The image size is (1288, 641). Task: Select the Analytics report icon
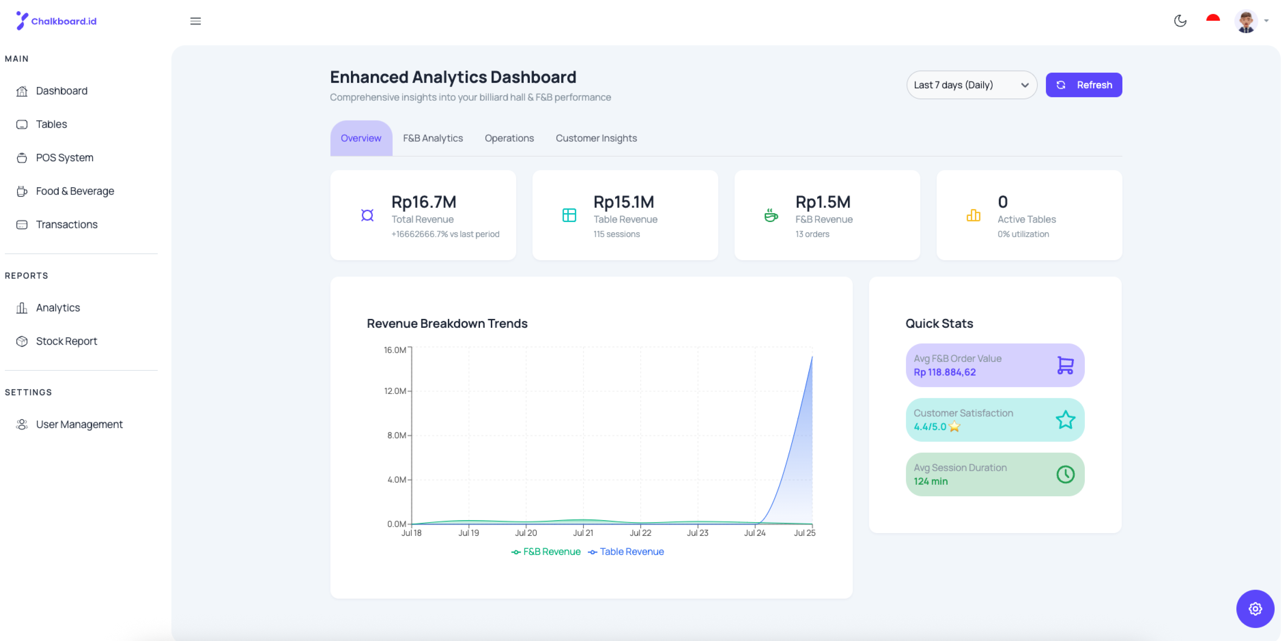pyautogui.click(x=22, y=308)
